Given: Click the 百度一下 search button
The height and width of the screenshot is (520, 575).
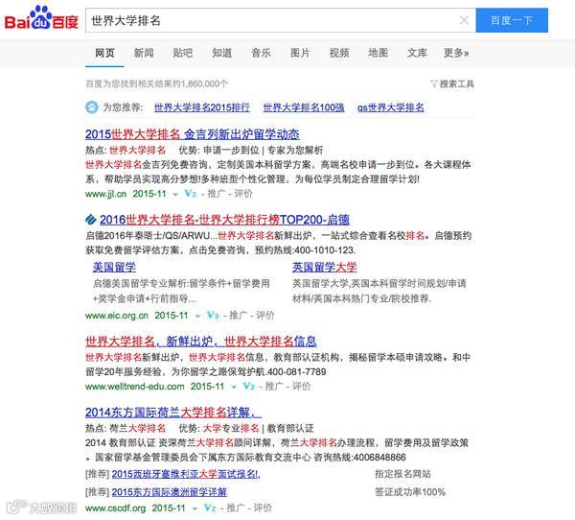Looking at the screenshot, I should pos(512,20).
